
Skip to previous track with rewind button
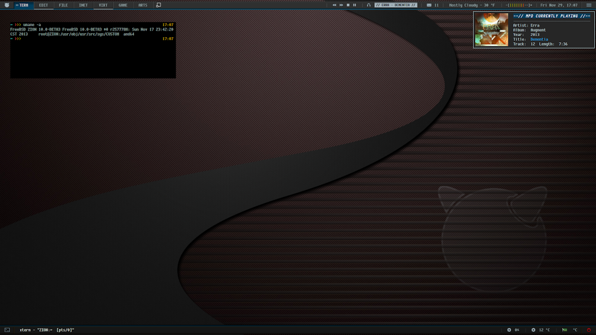click(x=334, y=5)
